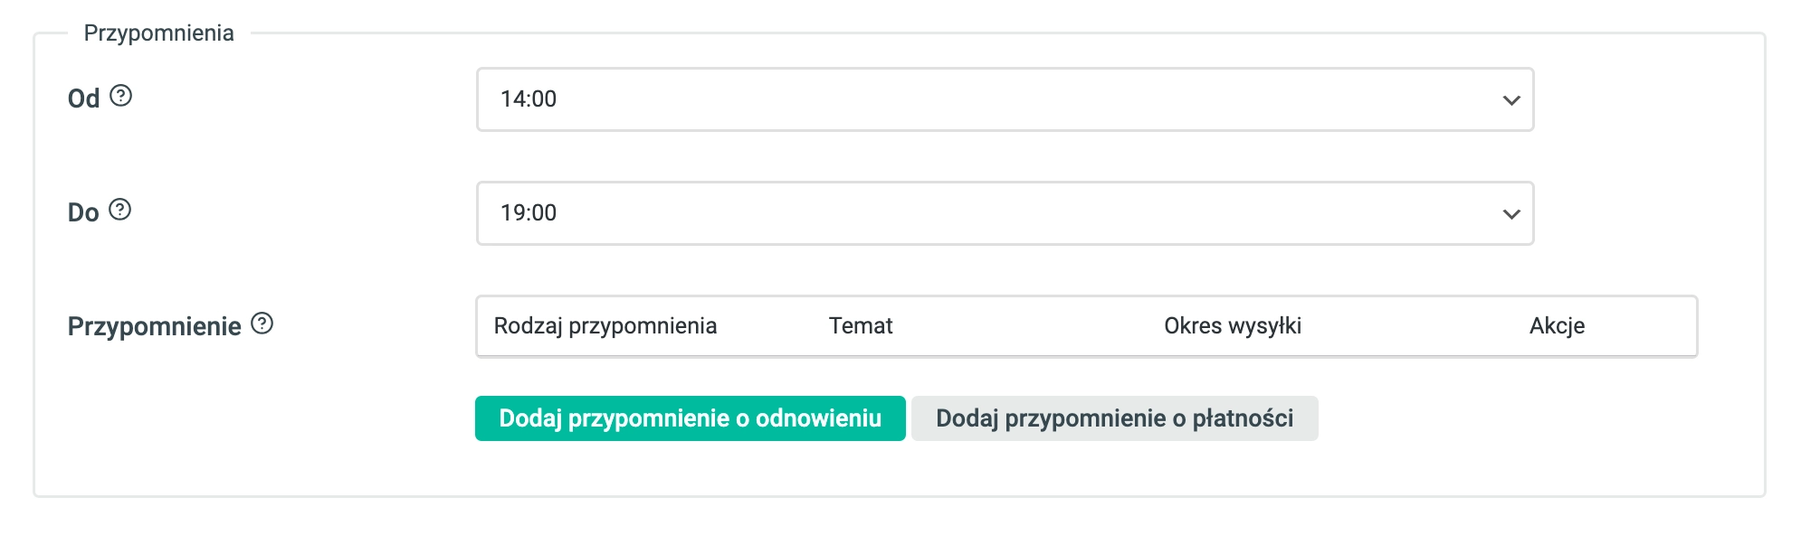Click the question mark icon beside Do
This screenshot has height=535, width=1801.
click(119, 210)
